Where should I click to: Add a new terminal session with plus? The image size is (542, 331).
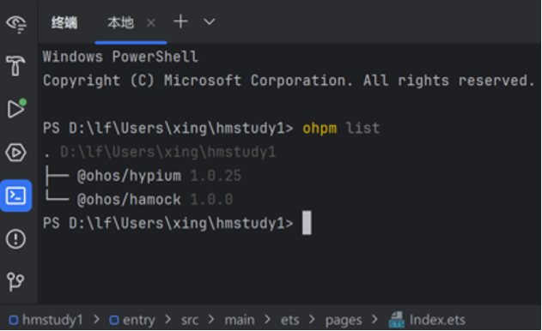tap(180, 22)
